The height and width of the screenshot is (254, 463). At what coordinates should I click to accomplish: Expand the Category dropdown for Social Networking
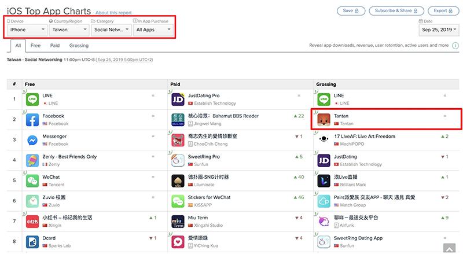coord(111,29)
